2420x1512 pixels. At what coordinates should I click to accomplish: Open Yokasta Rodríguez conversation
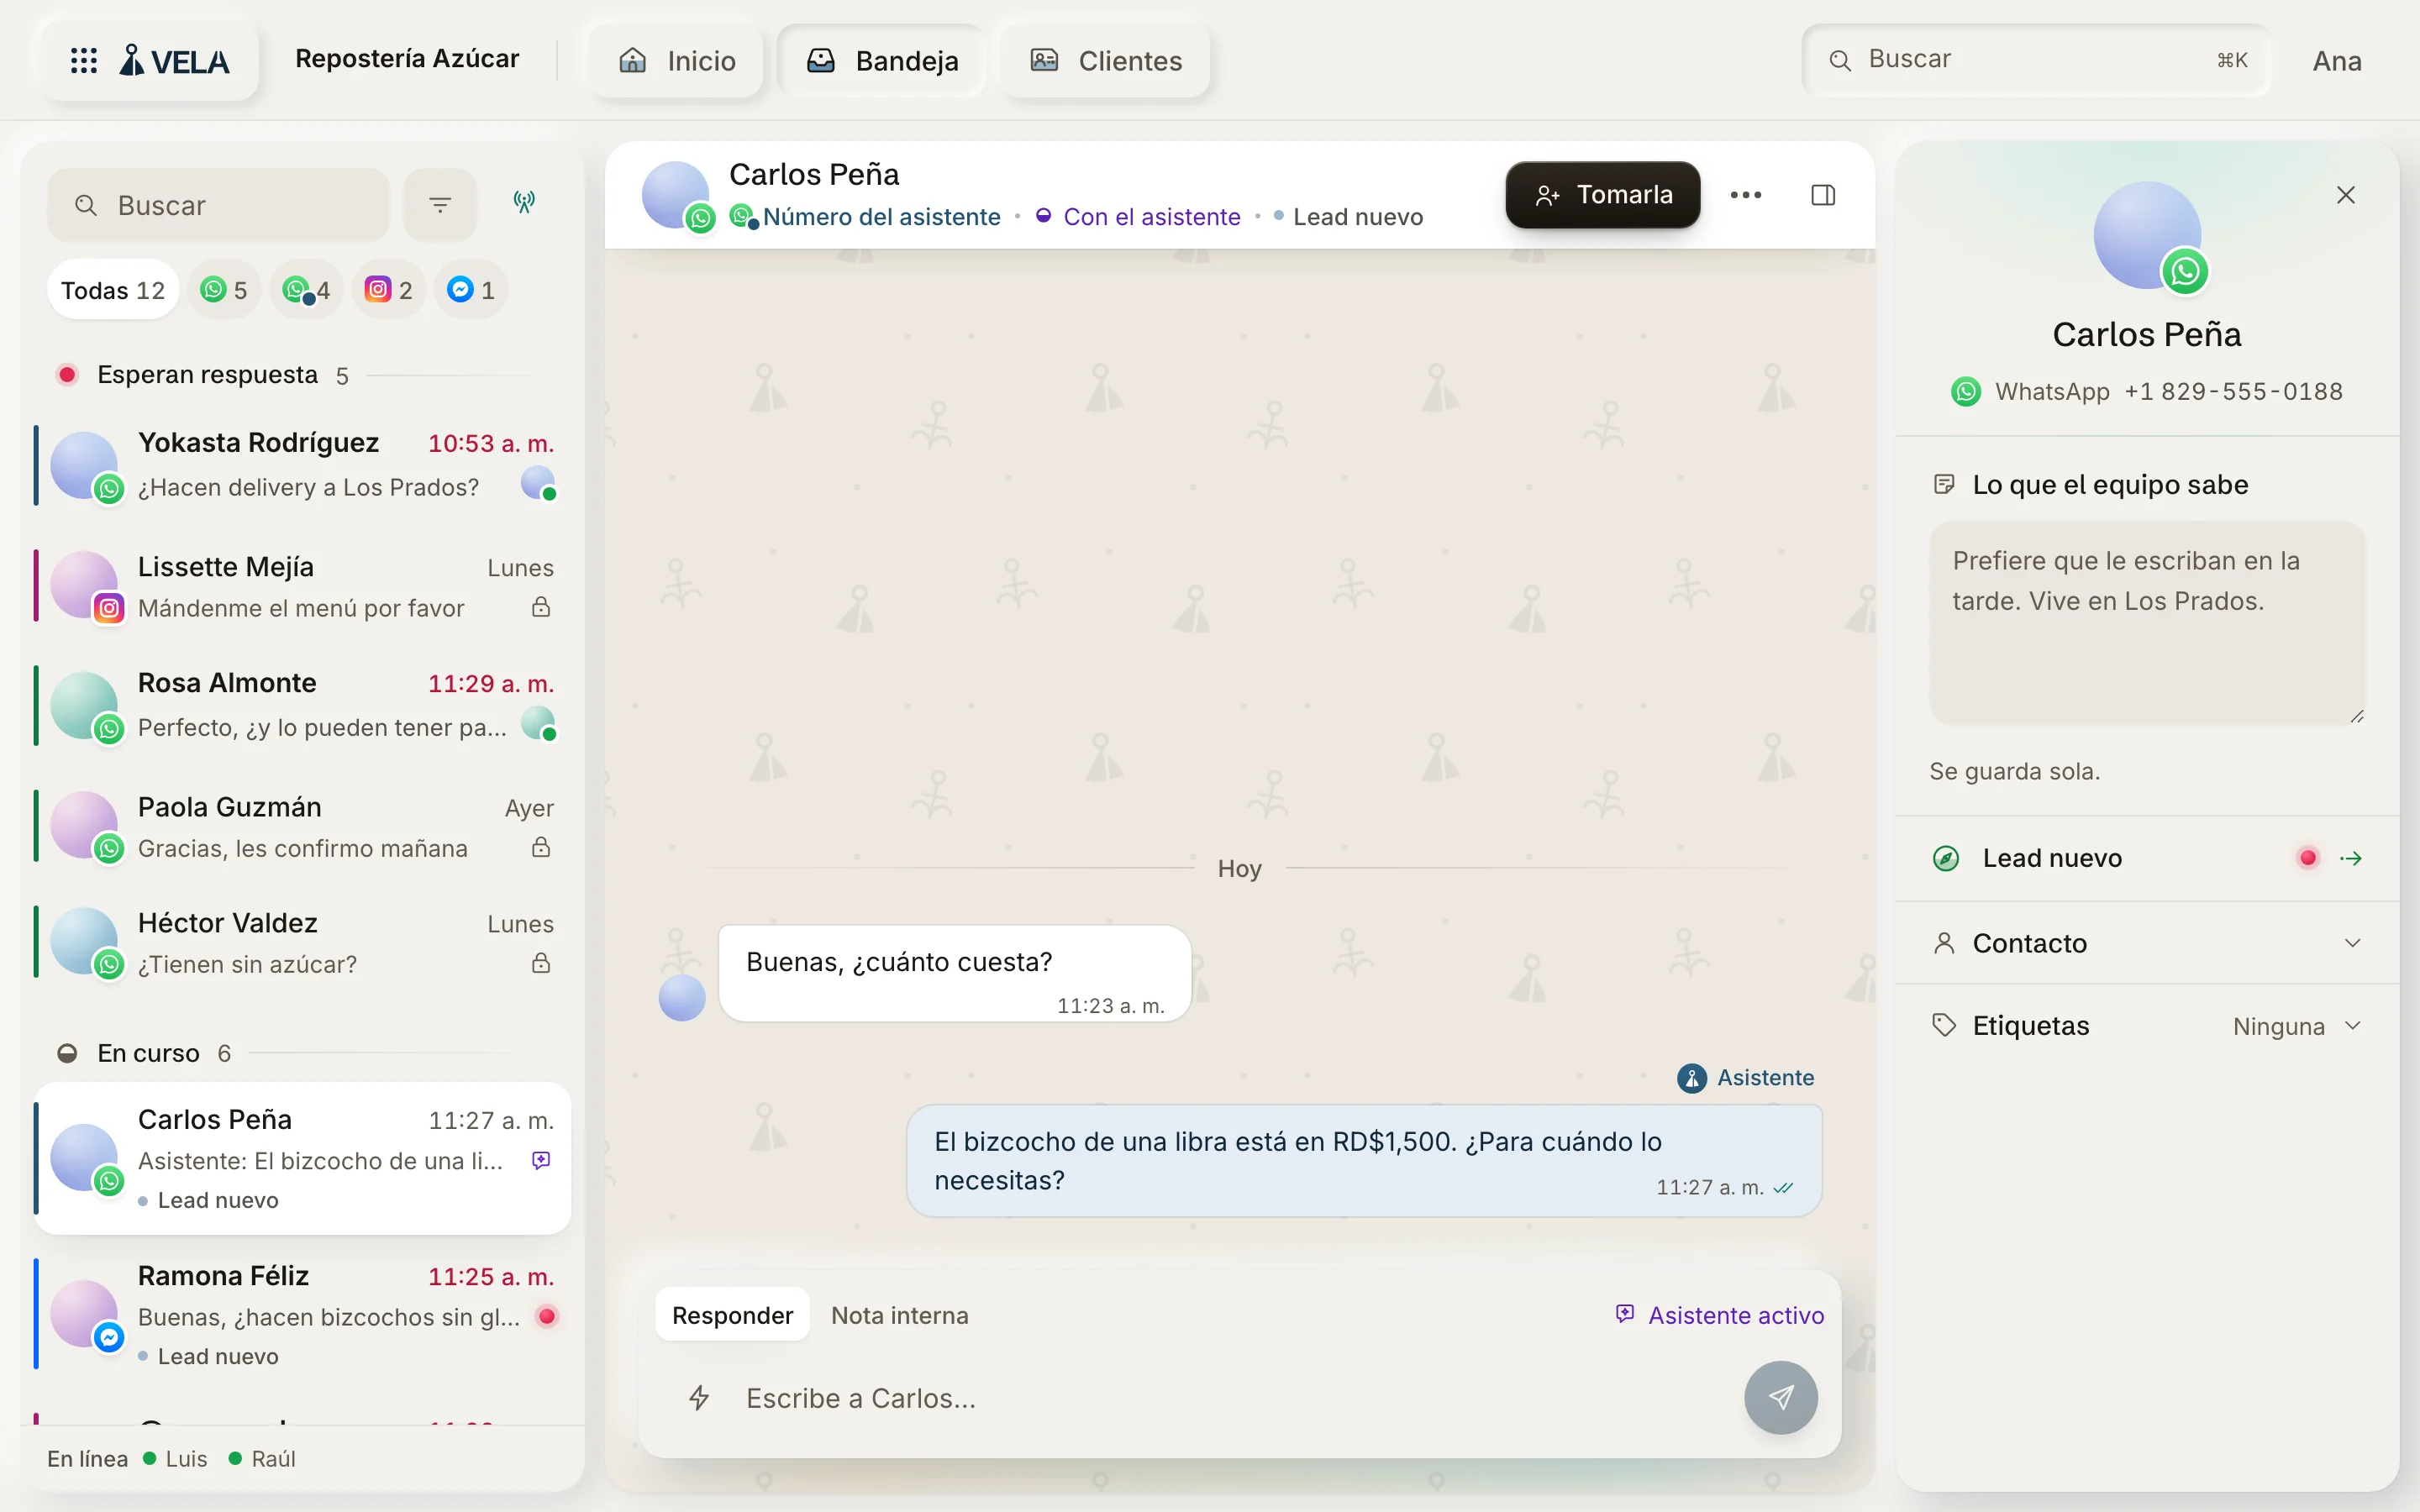(x=302, y=465)
